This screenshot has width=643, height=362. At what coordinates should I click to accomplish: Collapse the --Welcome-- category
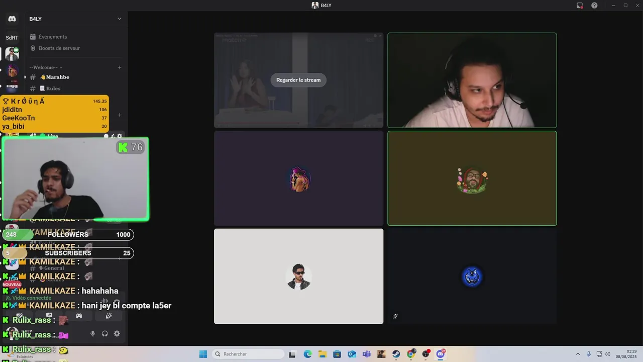[x=46, y=67]
